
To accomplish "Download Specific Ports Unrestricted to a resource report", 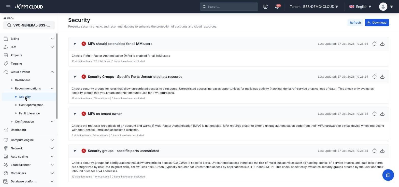I will coord(382,77).
